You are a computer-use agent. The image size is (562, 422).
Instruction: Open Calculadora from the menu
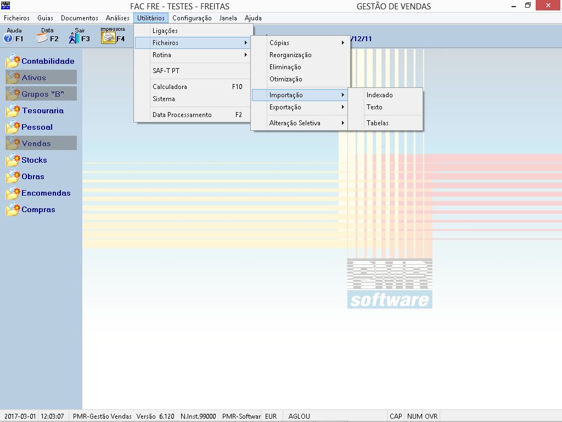click(x=193, y=86)
